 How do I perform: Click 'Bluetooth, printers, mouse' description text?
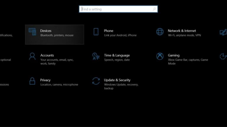pyautogui.click(x=57, y=35)
